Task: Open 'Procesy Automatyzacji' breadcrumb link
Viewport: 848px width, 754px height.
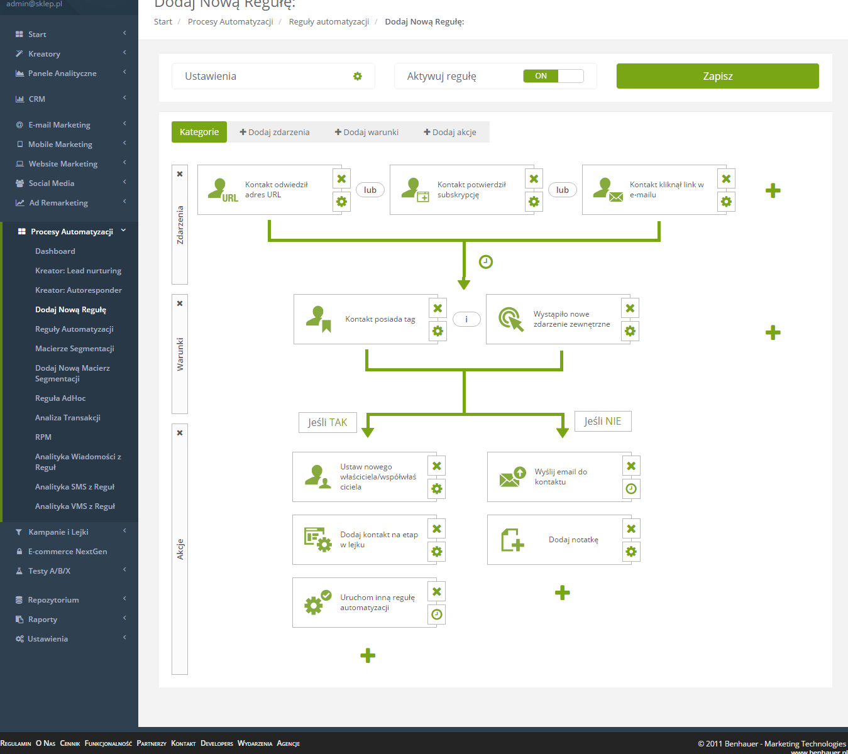Action: 230,21
